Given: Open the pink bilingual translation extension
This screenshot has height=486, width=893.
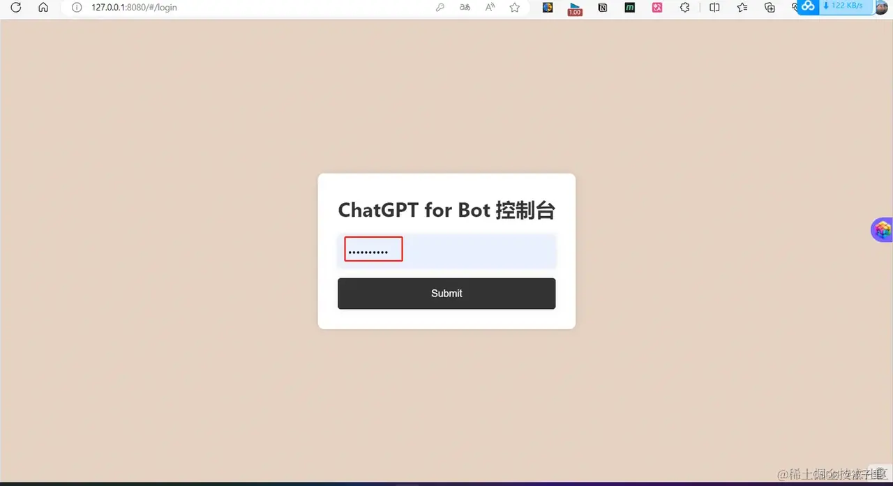Looking at the screenshot, I should [x=656, y=8].
